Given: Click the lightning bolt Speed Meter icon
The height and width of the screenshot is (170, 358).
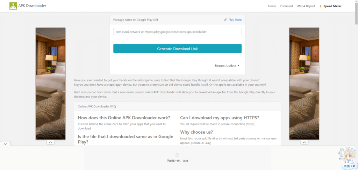Looking at the screenshot, I should click(321, 6).
